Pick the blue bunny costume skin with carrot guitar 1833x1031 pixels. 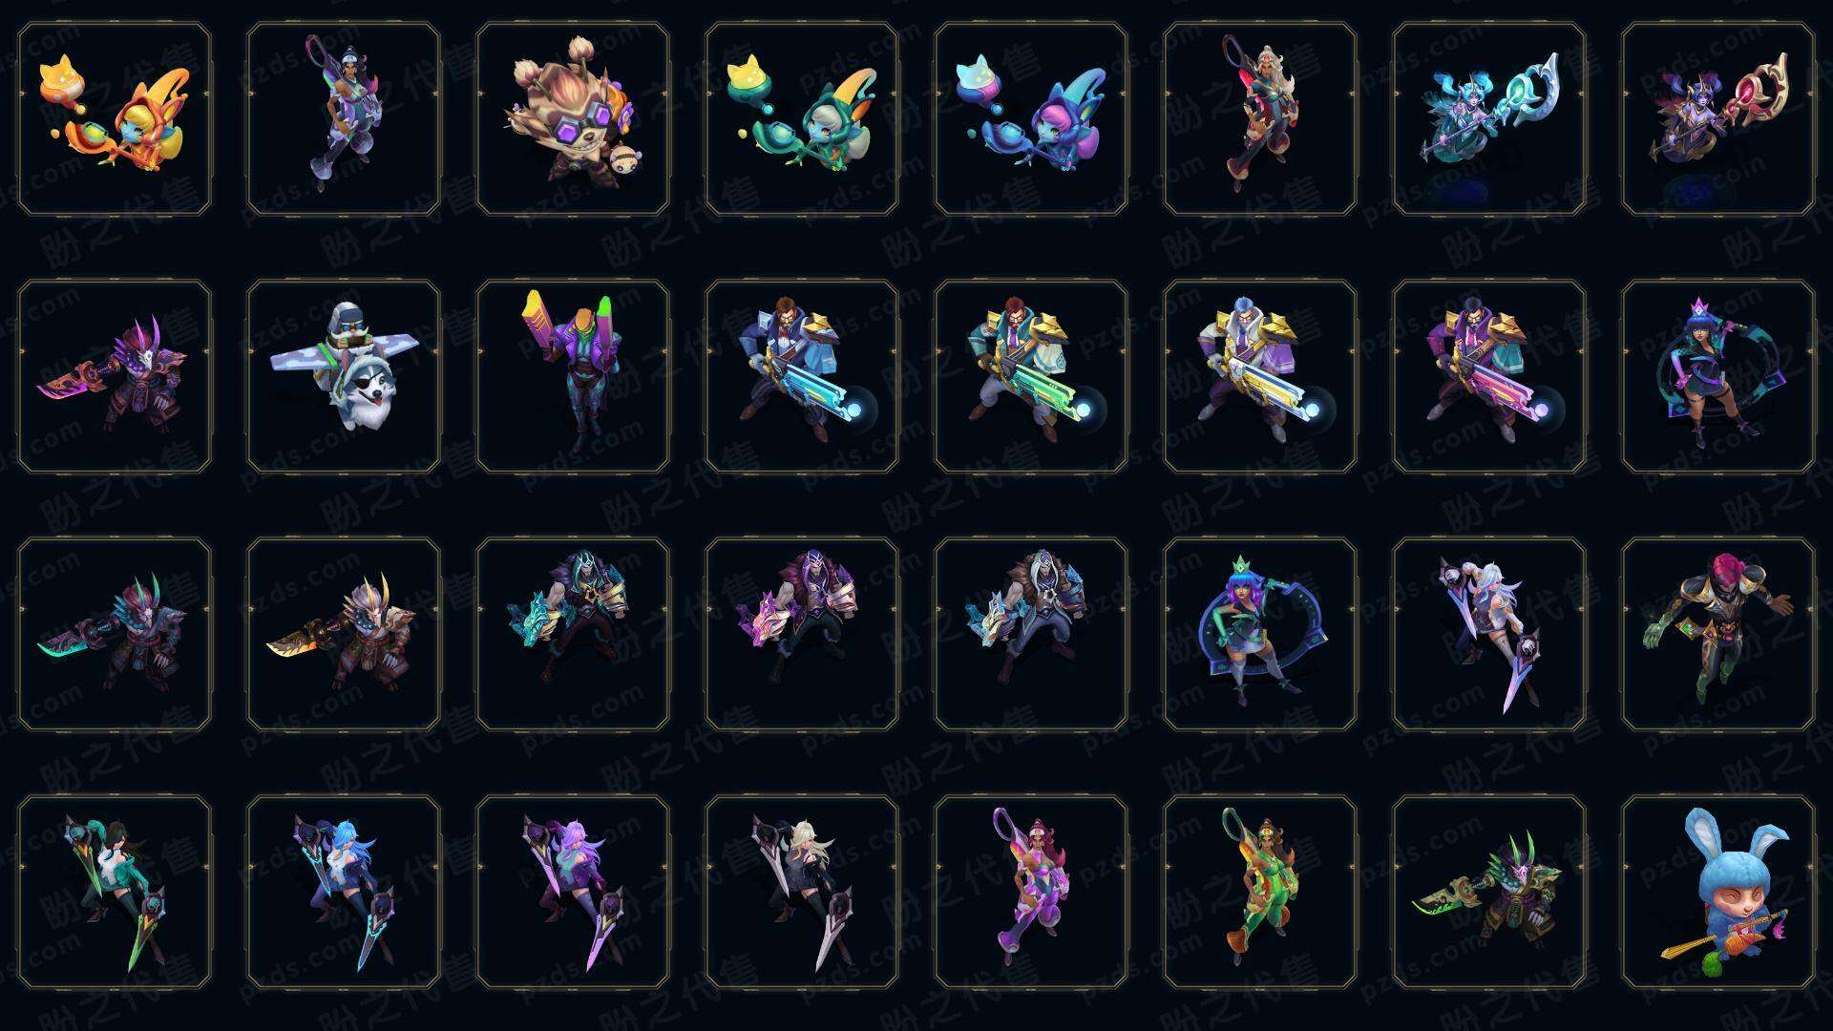click(x=1718, y=892)
